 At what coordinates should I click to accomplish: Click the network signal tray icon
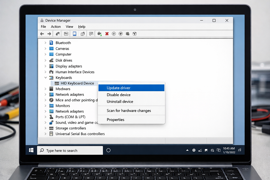click(x=200, y=150)
